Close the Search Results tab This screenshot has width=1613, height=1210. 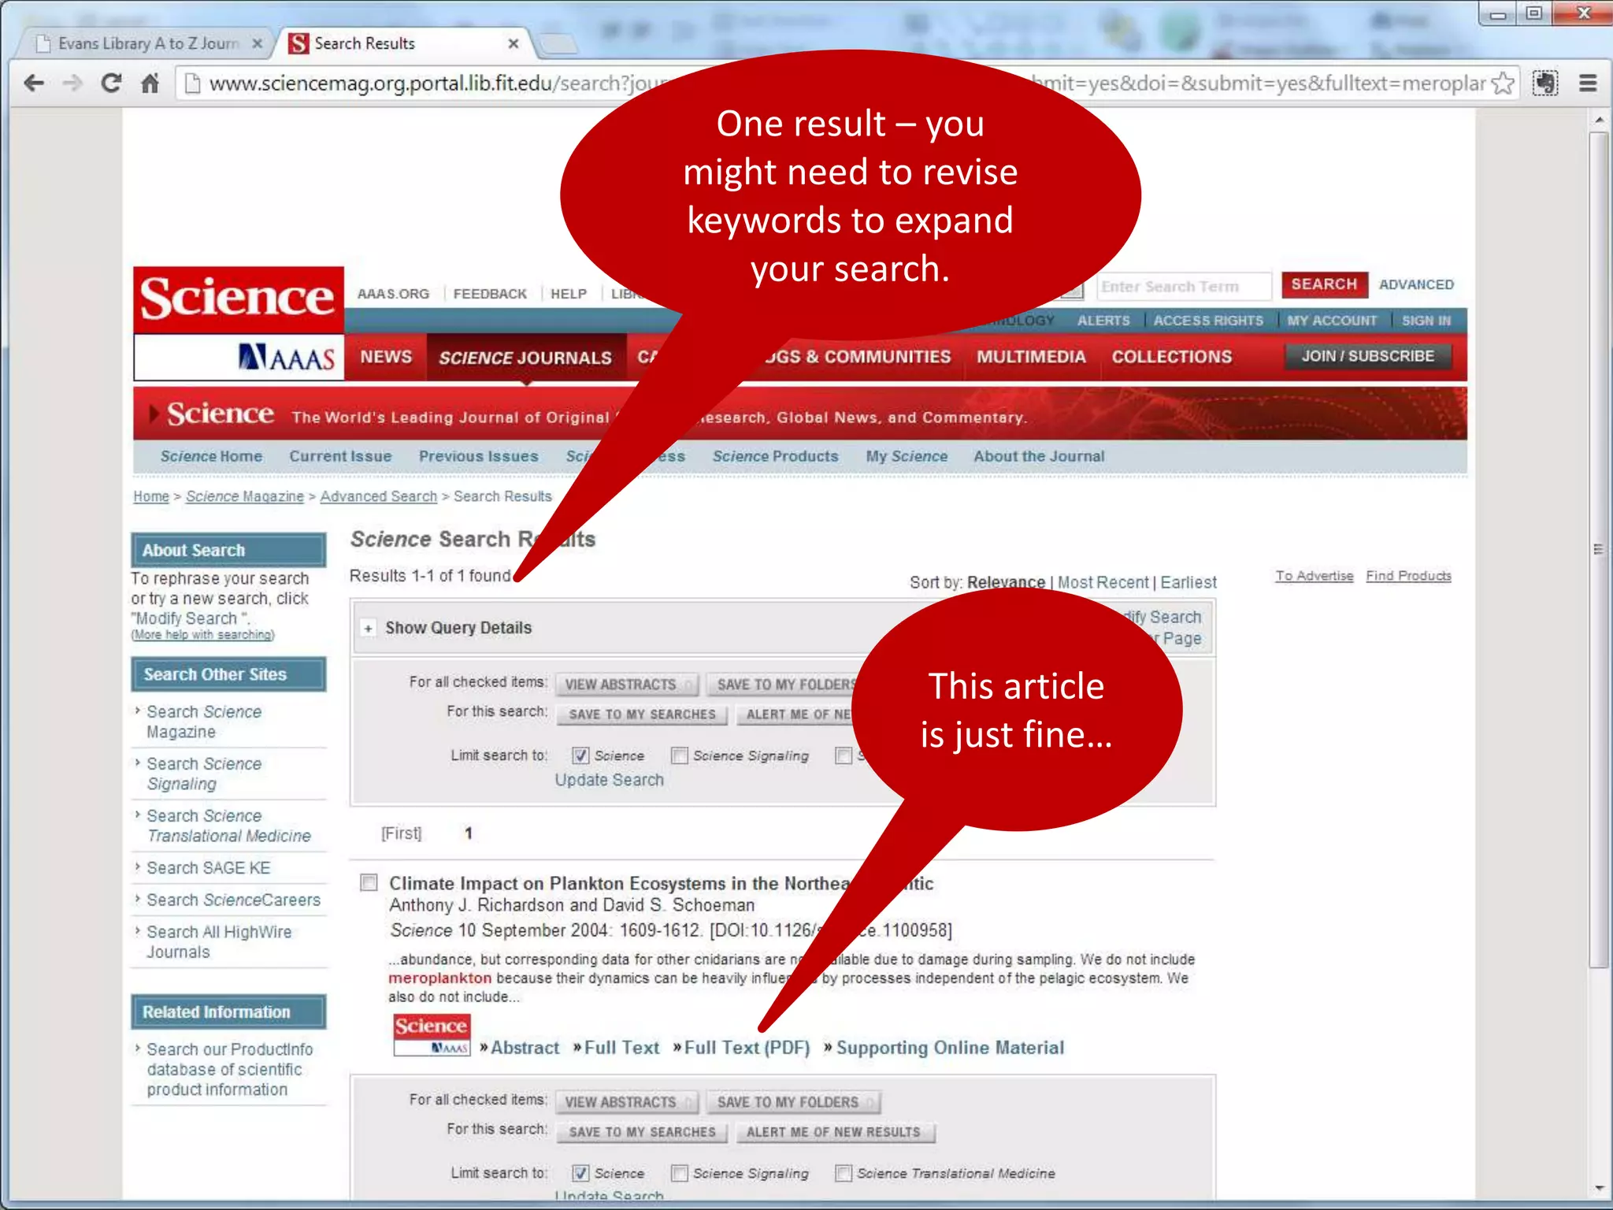coord(514,43)
